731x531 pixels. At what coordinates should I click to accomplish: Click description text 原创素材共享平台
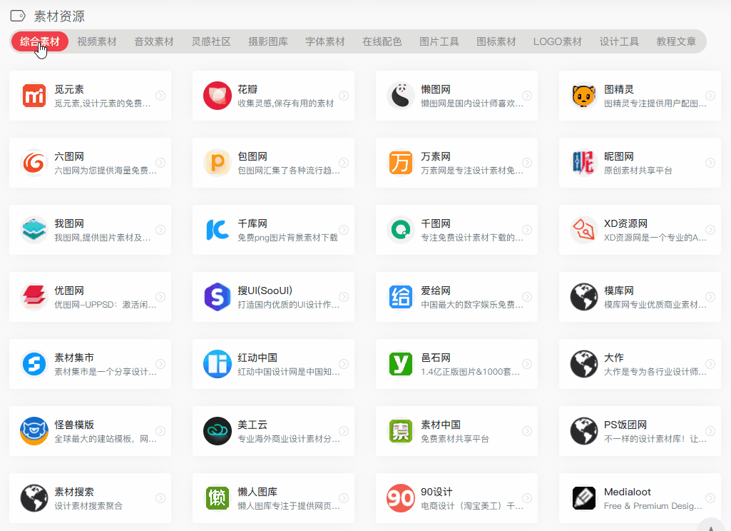click(x=638, y=171)
